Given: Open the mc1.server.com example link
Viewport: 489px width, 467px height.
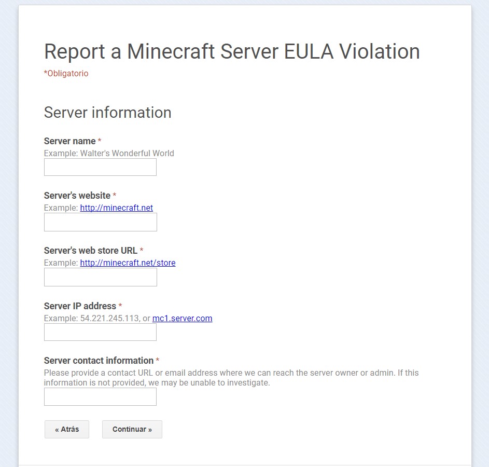Looking at the screenshot, I should (x=182, y=318).
